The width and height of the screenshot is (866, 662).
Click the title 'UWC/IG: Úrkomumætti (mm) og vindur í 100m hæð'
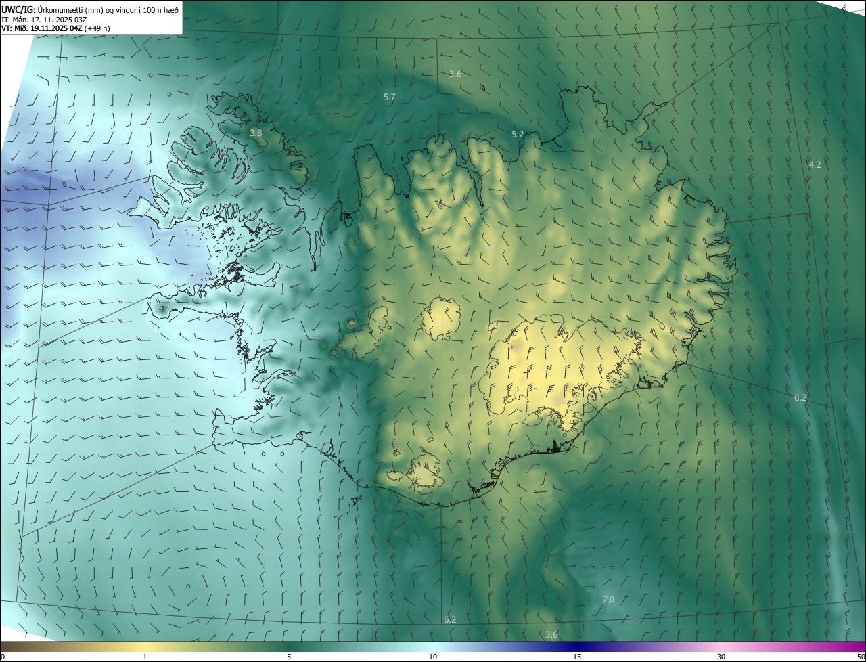point(90,9)
